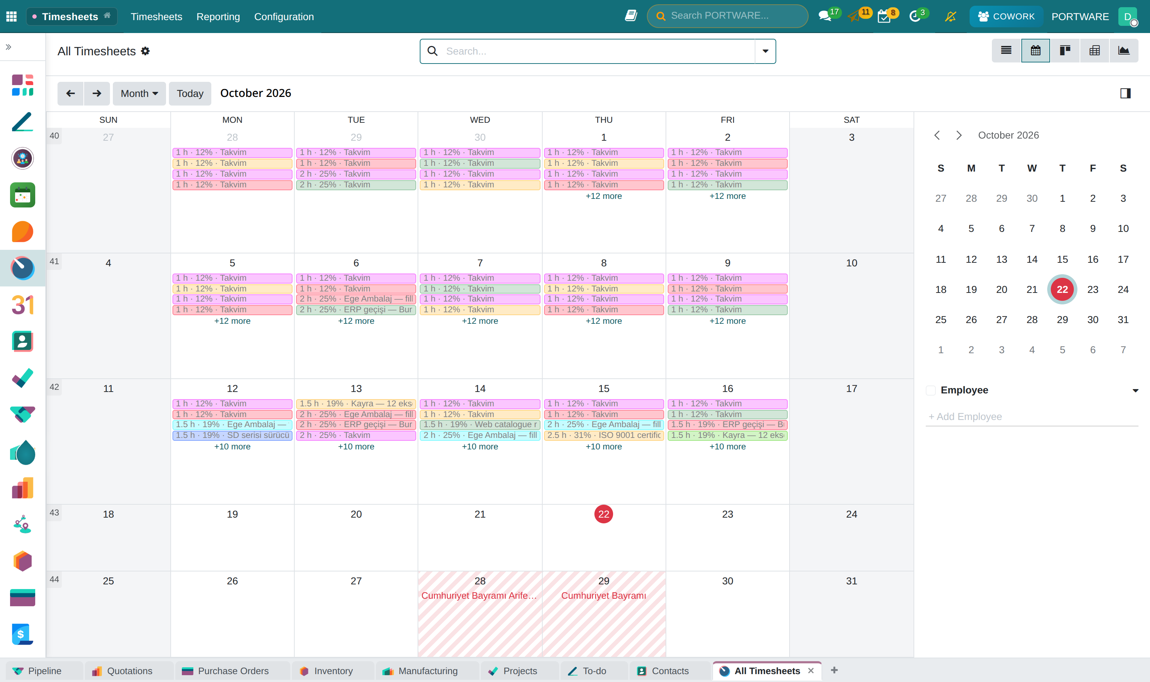Open the main apps grid menu
1150x682 pixels.
(11, 17)
